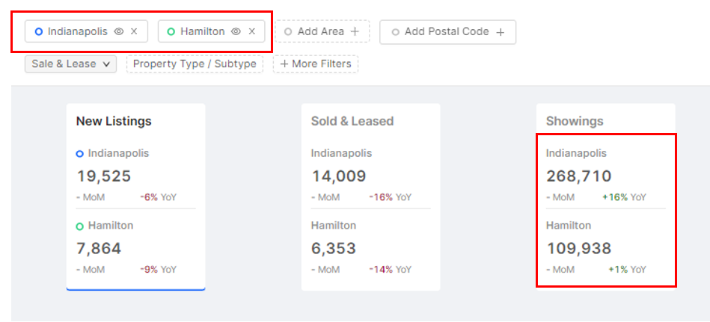This screenshot has width=710, height=322.
Task: Click plus icon next to Add Area
Action: click(x=355, y=31)
